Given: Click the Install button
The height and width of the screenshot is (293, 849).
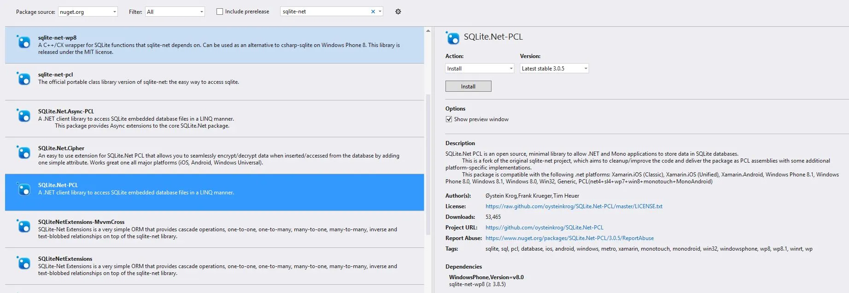Looking at the screenshot, I should 468,86.
